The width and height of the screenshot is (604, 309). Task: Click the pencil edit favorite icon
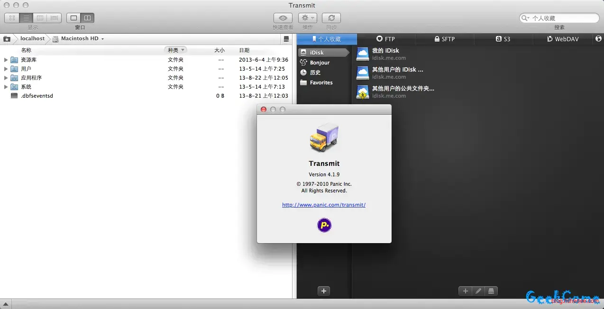(478, 291)
